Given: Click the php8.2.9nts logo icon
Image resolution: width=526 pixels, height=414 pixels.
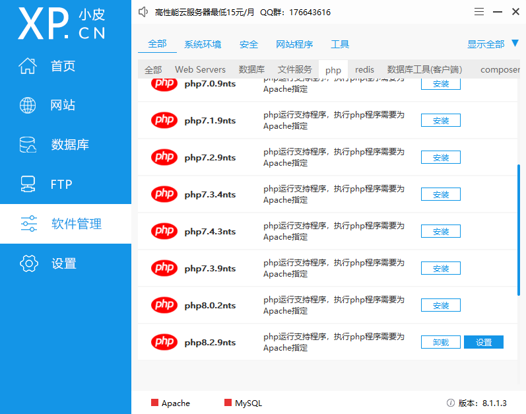Looking at the screenshot, I should [x=164, y=342].
